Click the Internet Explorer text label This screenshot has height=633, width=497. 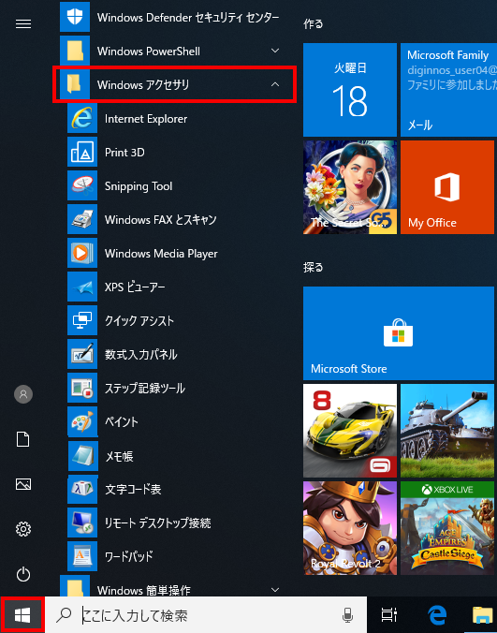(146, 119)
